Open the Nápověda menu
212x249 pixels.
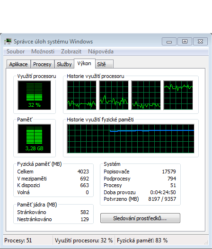click(x=101, y=52)
